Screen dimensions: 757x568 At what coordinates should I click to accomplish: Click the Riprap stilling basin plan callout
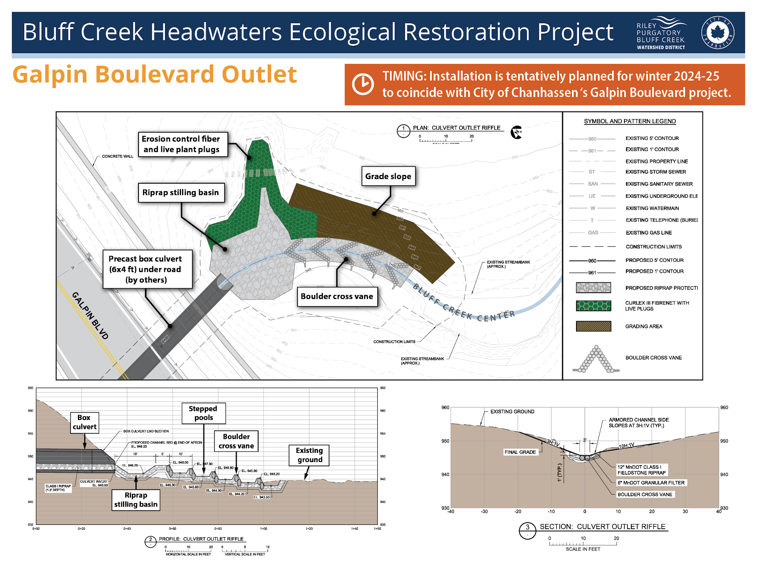(x=181, y=192)
